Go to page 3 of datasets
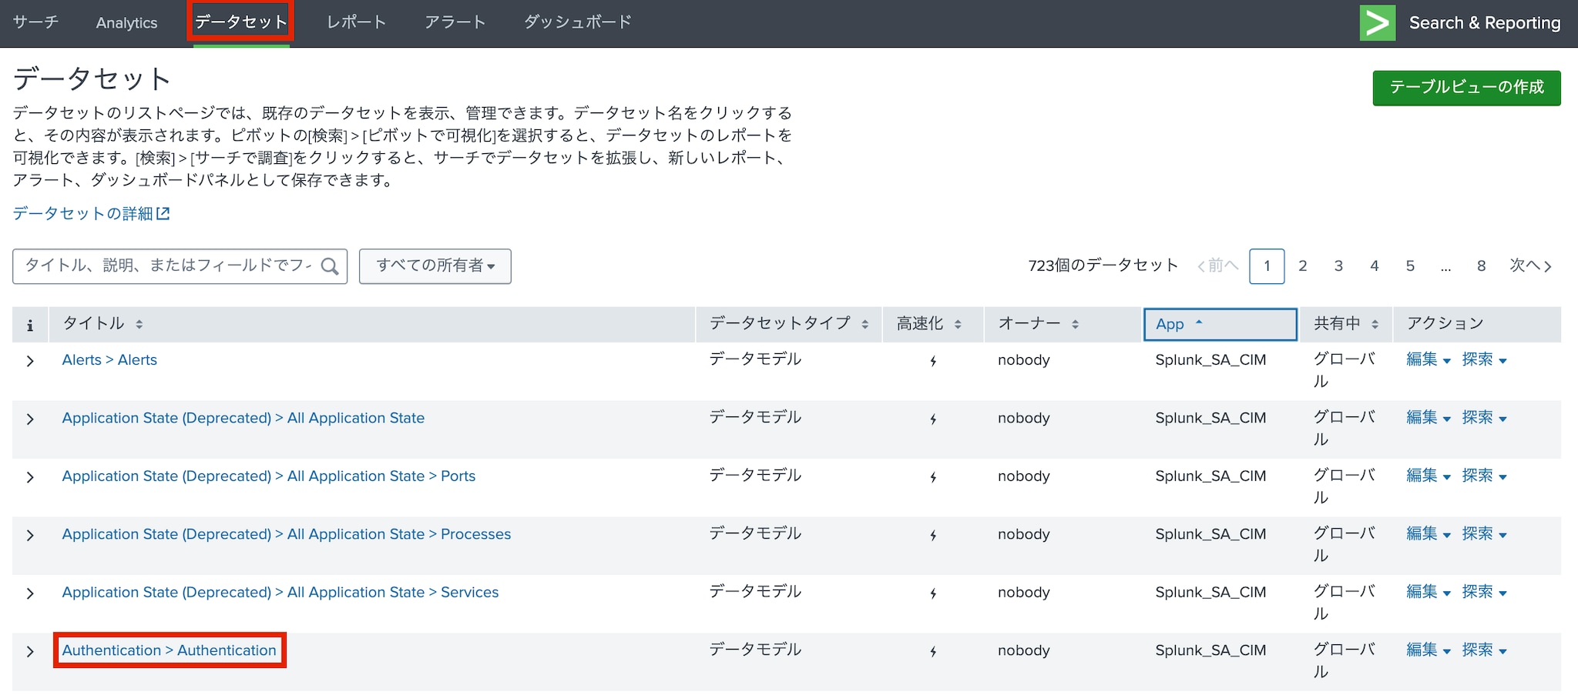1578x695 pixels. tap(1338, 266)
